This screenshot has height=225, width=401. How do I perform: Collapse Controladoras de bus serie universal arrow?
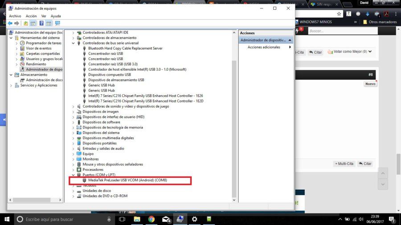[x=73, y=43]
